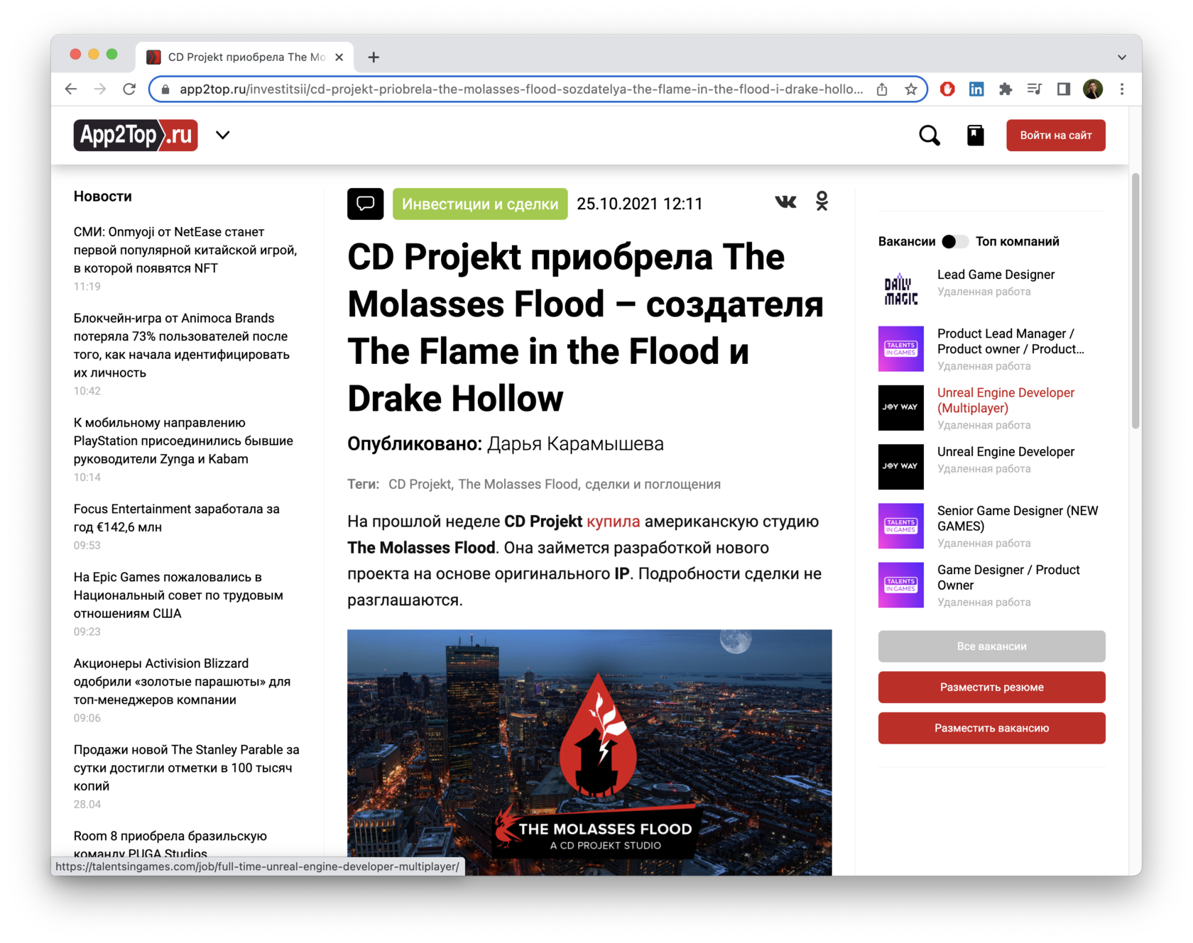Open the Chrome extensions puzzle icon
Image resolution: width=1193 pixels, height=943 pixels.
coord(1006,89)
